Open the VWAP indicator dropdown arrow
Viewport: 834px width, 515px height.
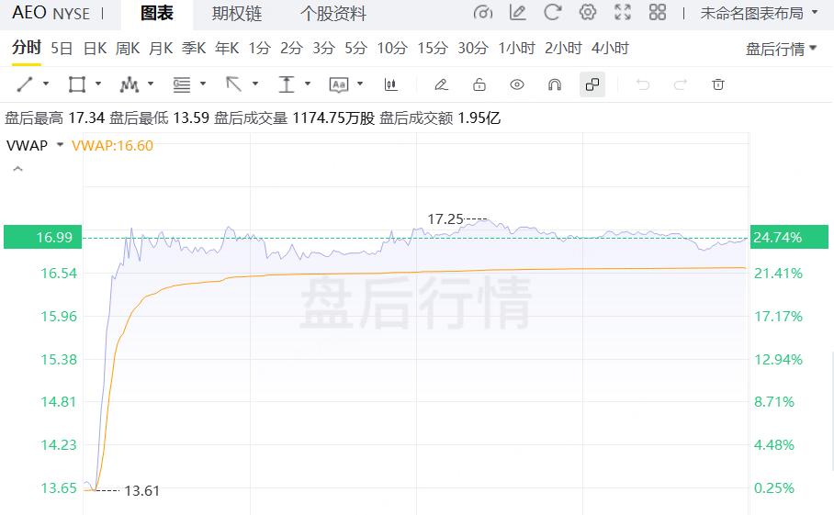(60, 145)
